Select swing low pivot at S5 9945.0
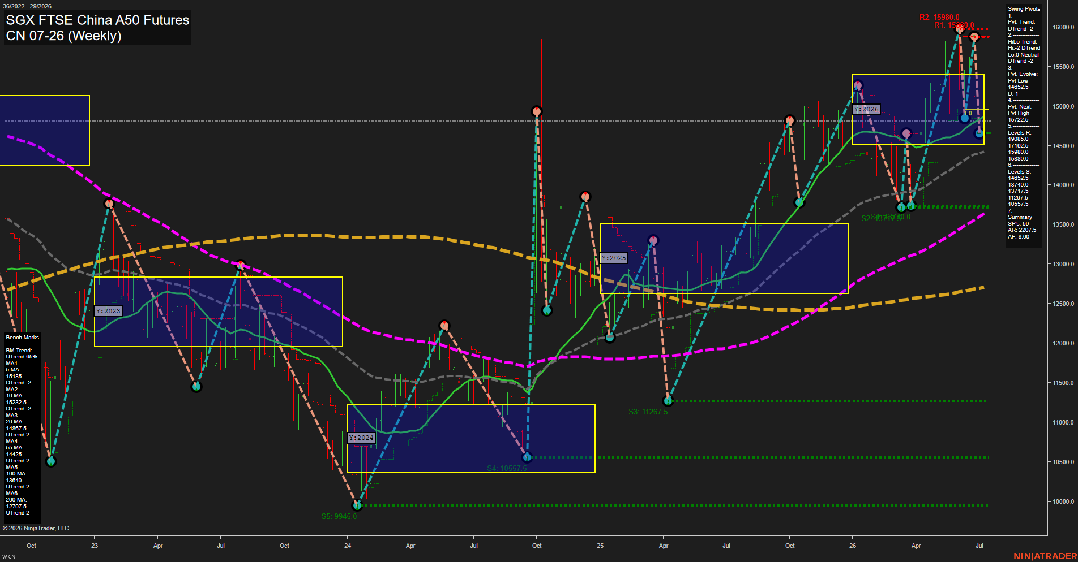Image resolution: width=1078 pixels, height=562 pixels. tap(357, 505)
